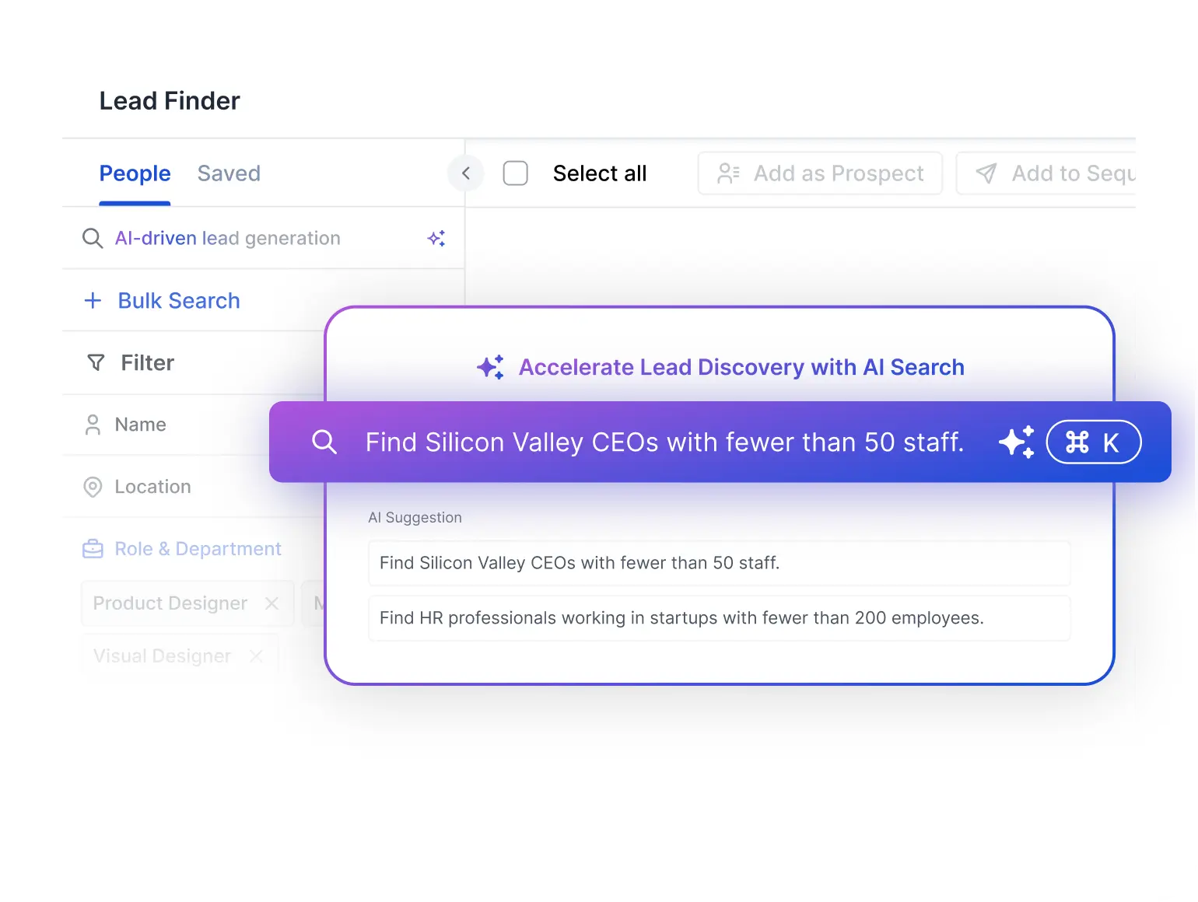
Task: Click the Bulk Search link
Action: pyautogui.click(x=178, y=301)
